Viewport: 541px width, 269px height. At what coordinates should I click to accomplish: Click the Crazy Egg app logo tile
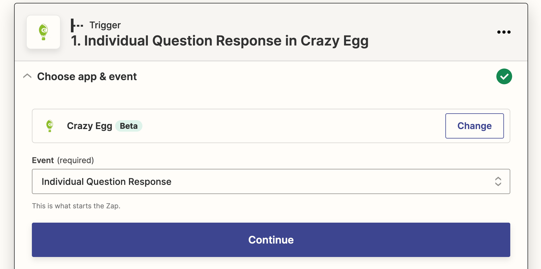pyautogui.click(x=43, y=32)
